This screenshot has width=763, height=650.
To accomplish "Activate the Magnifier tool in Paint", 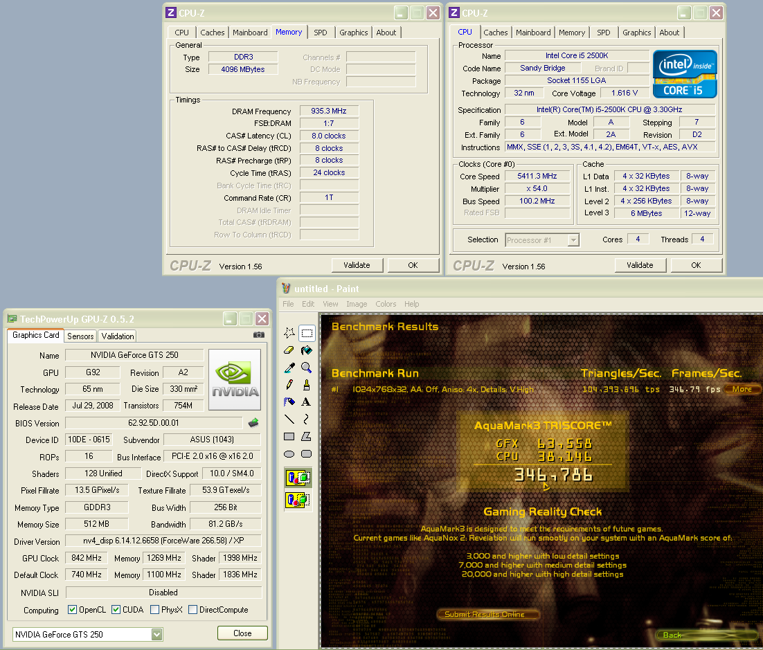I will coord(307,368).
